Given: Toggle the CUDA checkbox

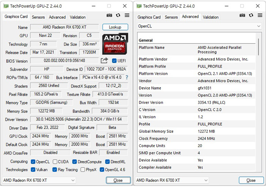Looking at the screenshot, I should (55, 161).
